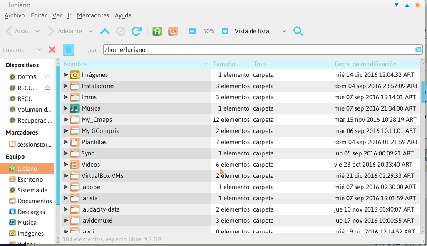Image resolution: width=427 pixels, height=246 pixels.
Task: Sort by Nombre column header
Action: (136, 64)
